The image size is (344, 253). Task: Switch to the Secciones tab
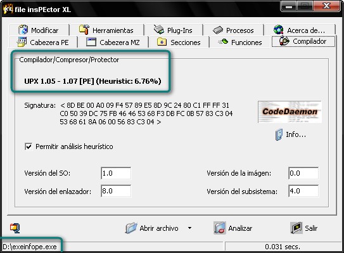click(179, 42)
